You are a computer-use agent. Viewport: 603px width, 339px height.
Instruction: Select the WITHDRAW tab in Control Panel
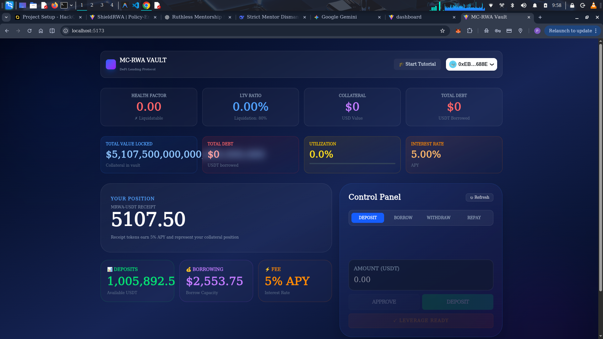439,218
